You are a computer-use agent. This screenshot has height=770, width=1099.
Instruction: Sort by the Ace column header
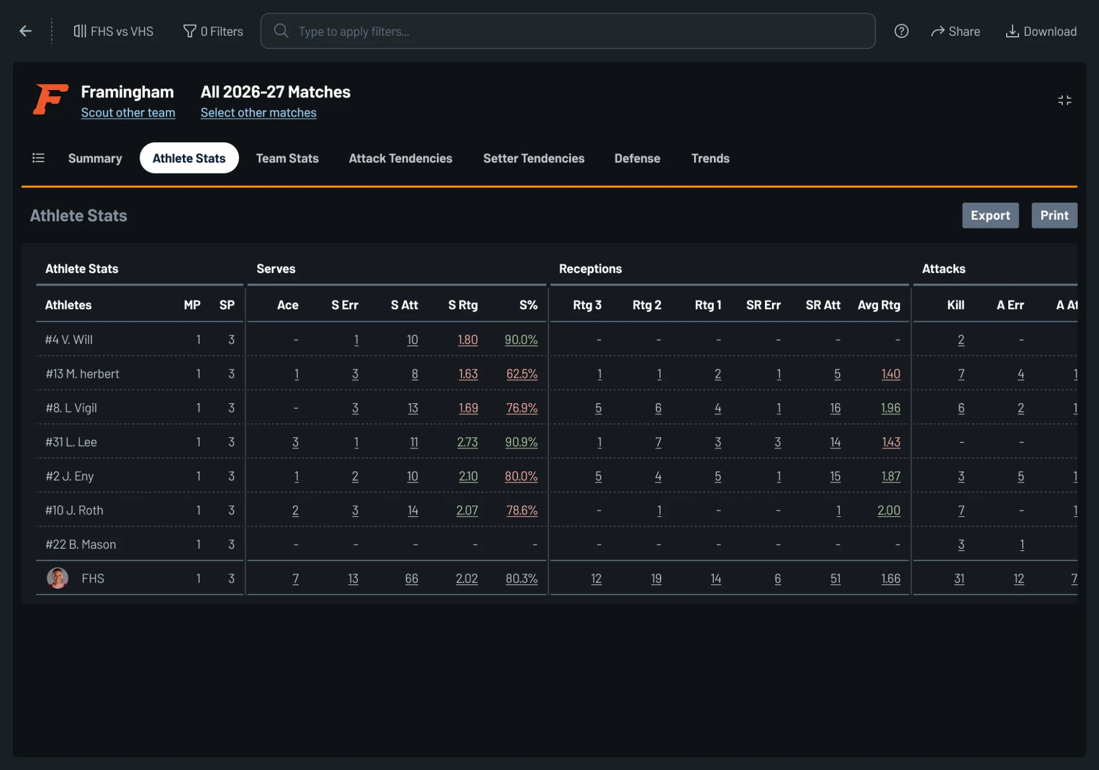click(x=287, y=305)
